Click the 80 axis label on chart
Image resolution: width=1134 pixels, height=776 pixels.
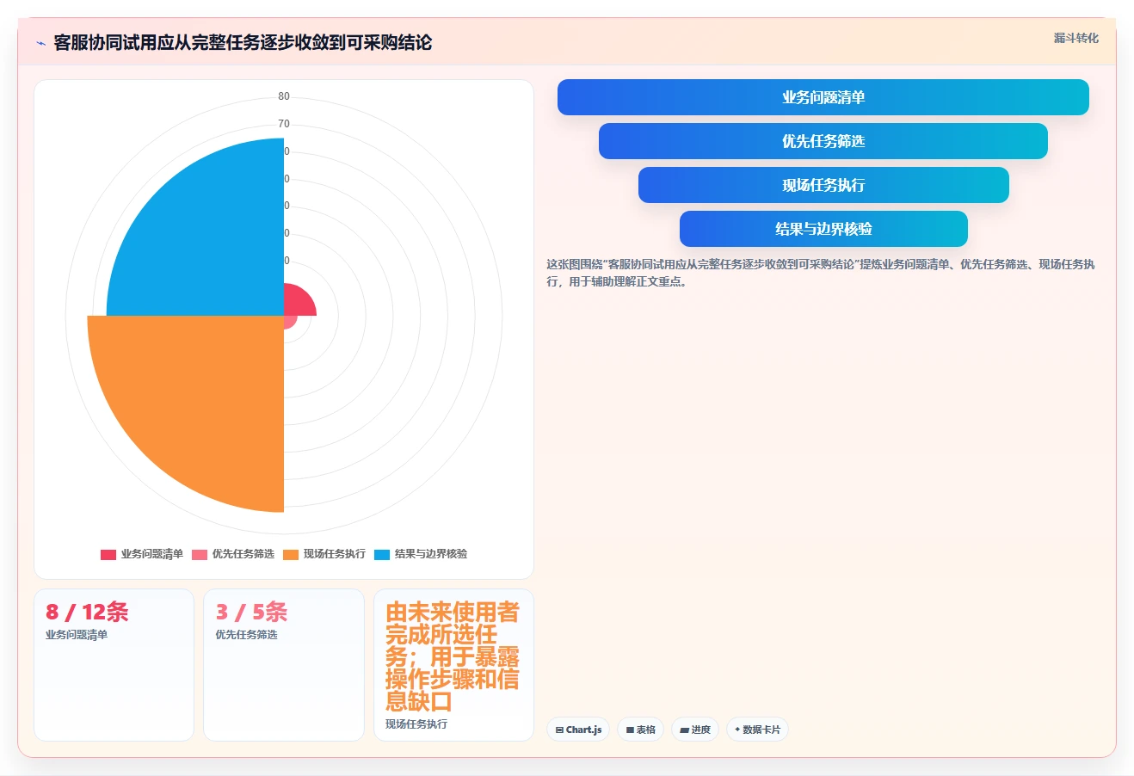(284, 96)
